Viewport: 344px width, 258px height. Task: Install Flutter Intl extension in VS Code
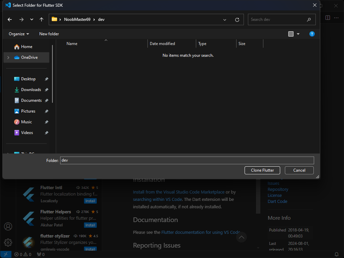point(90,201)
